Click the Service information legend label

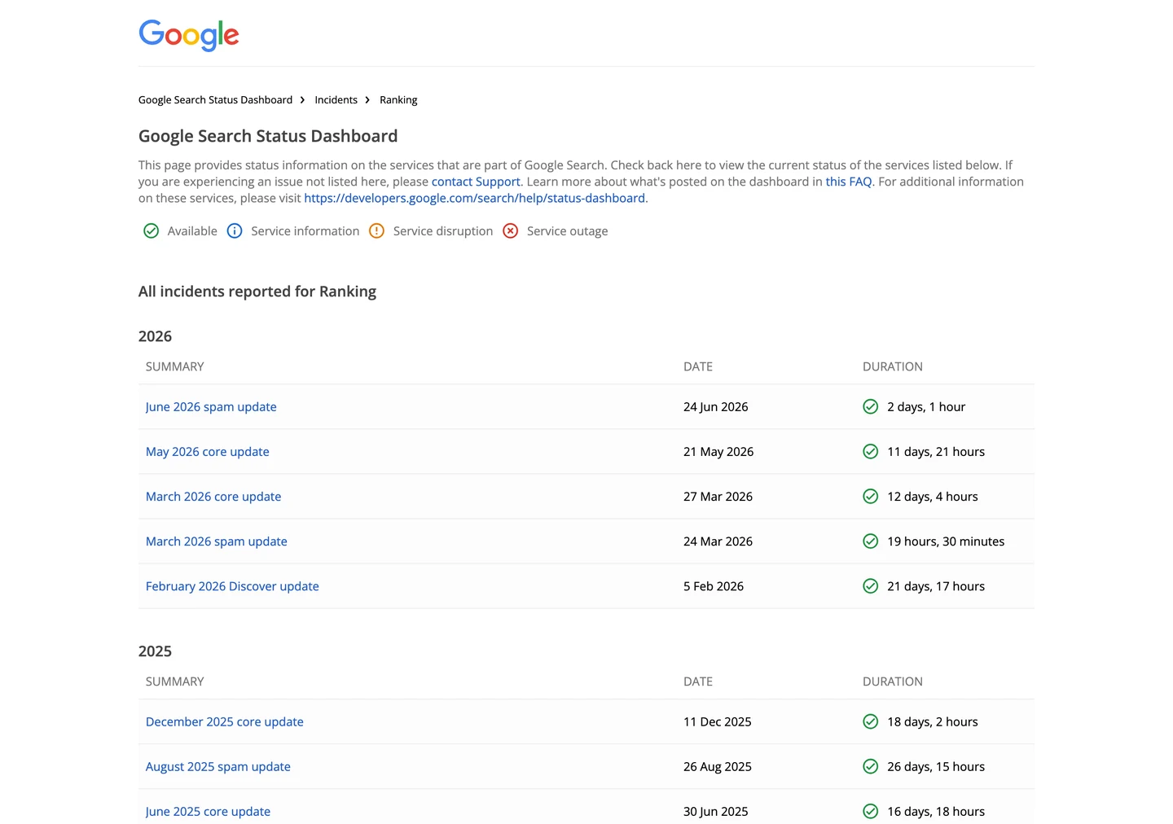pyautogui.click(x=305, y=231)
